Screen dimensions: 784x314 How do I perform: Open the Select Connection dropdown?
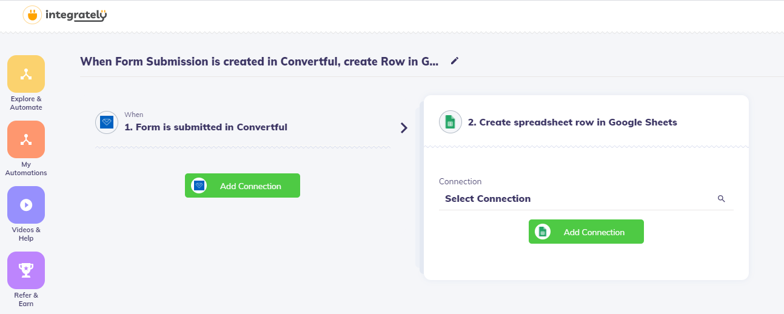[x=586, y=199]
